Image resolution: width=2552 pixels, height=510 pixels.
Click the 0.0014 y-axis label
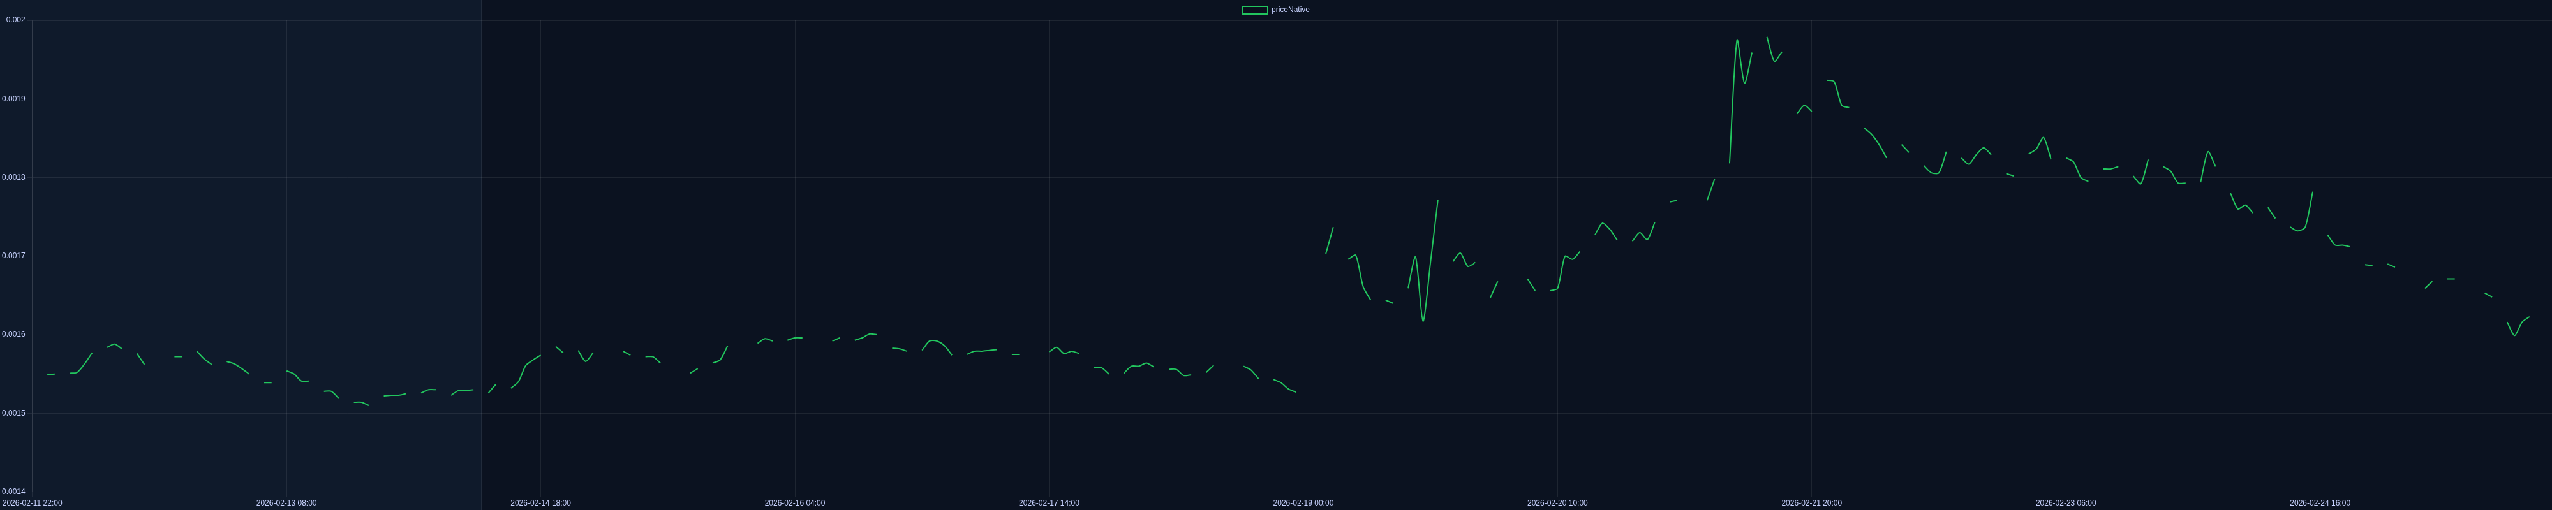point(14,491)
